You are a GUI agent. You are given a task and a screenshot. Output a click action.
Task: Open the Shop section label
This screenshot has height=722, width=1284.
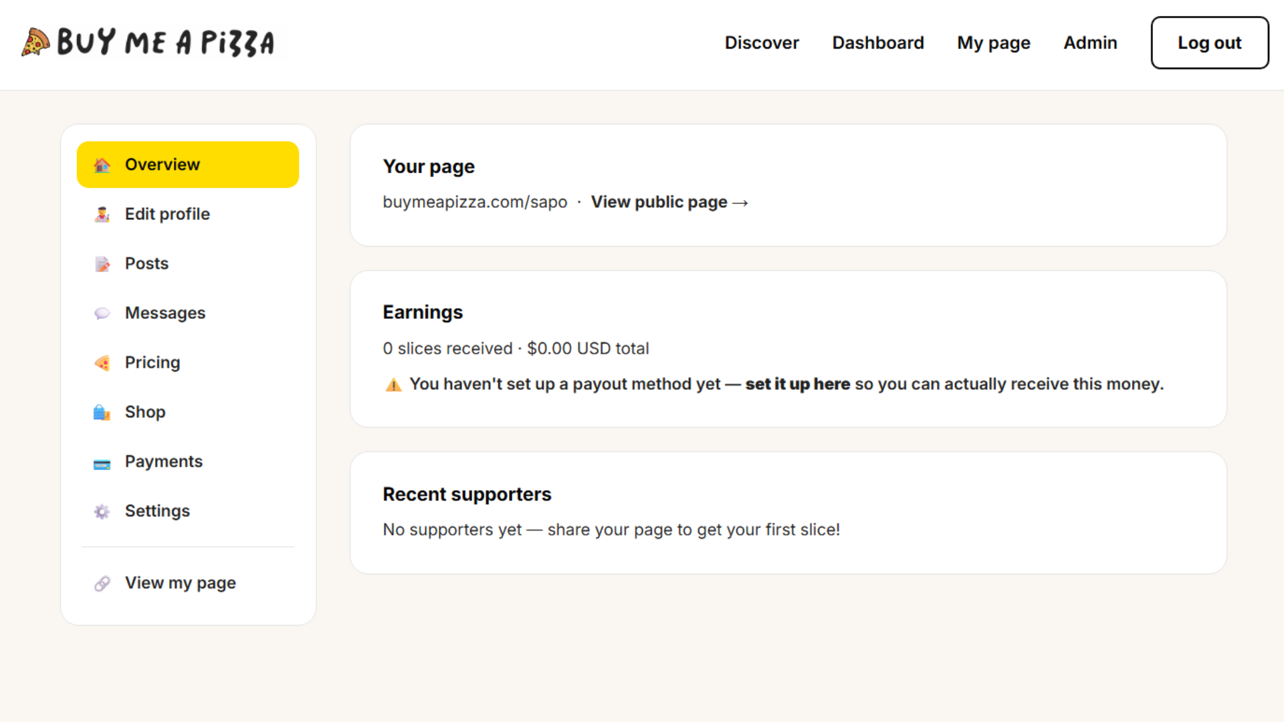(x=145, y=412)
